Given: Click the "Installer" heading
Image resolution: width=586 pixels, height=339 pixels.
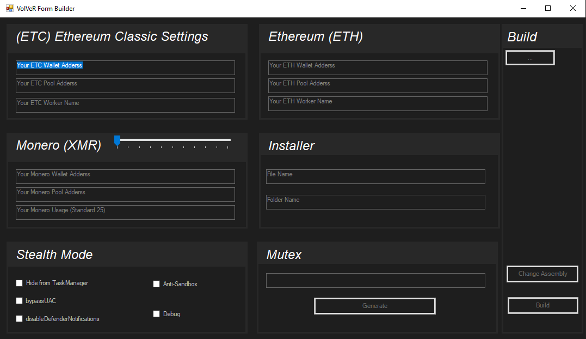Looking at the screenshot, I should click(292, 146).
